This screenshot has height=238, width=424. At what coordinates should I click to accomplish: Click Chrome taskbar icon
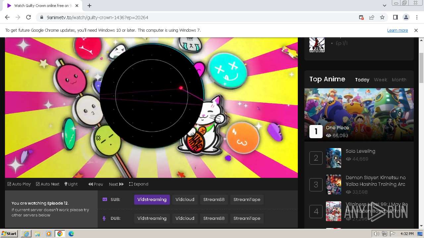pos(60,234)
